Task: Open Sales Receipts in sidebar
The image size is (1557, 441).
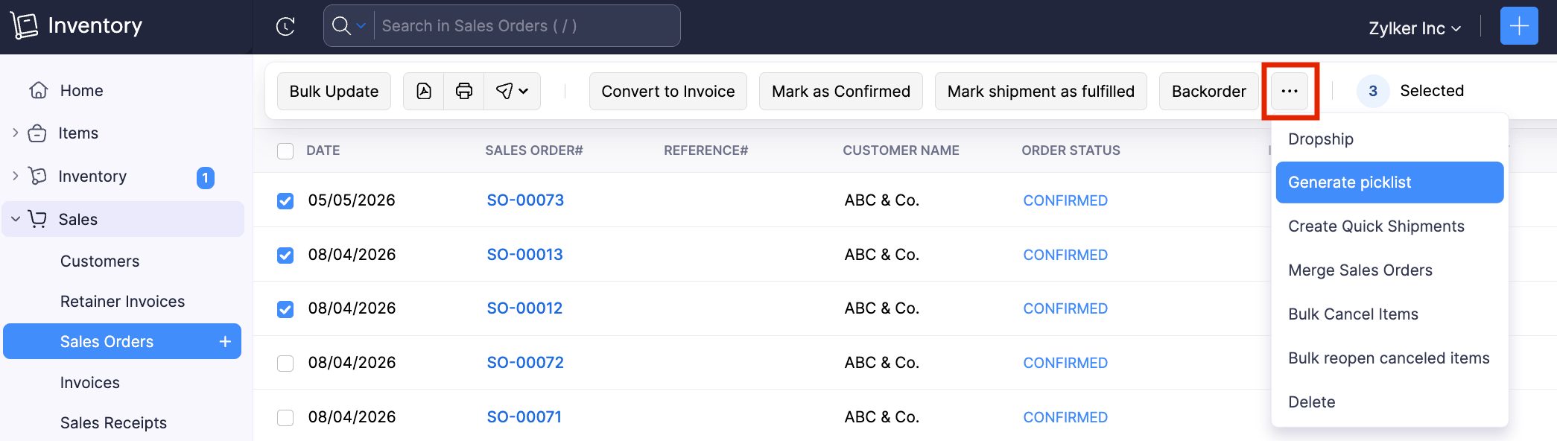Action: (x=113, y=423)
